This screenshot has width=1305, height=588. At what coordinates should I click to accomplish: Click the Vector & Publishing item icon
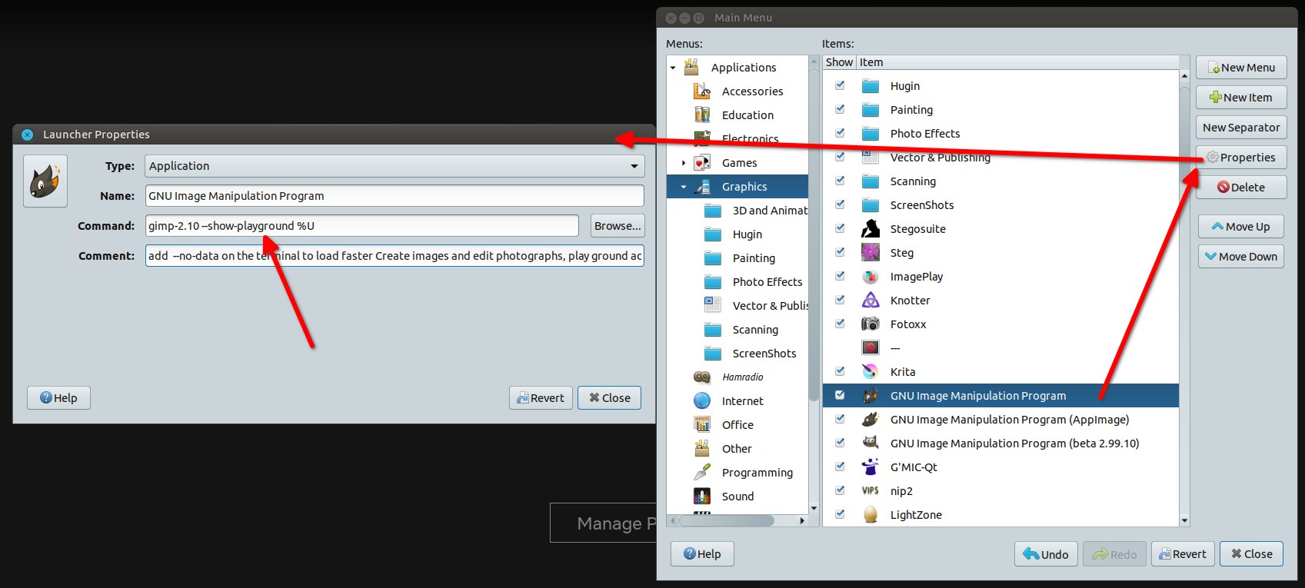(x=871, y=158)
